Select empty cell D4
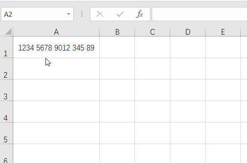Viewport: 247px width, 163px height. [x=188, y=112]
